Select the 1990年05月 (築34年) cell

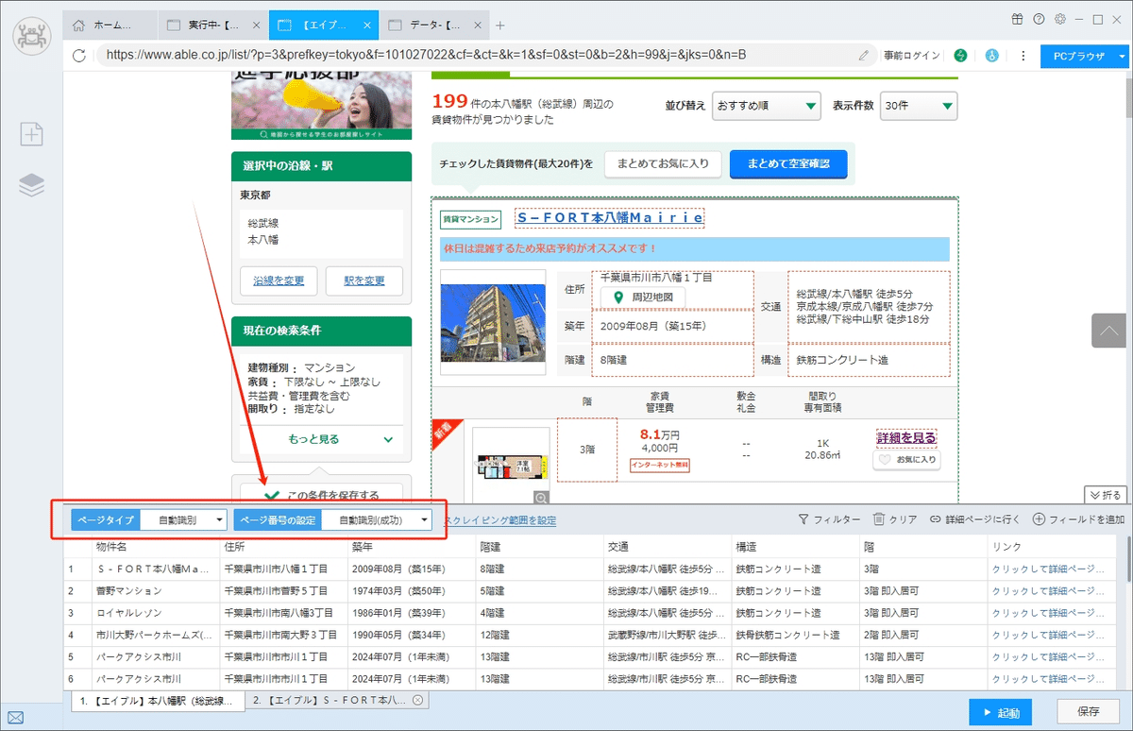(411, 635)
